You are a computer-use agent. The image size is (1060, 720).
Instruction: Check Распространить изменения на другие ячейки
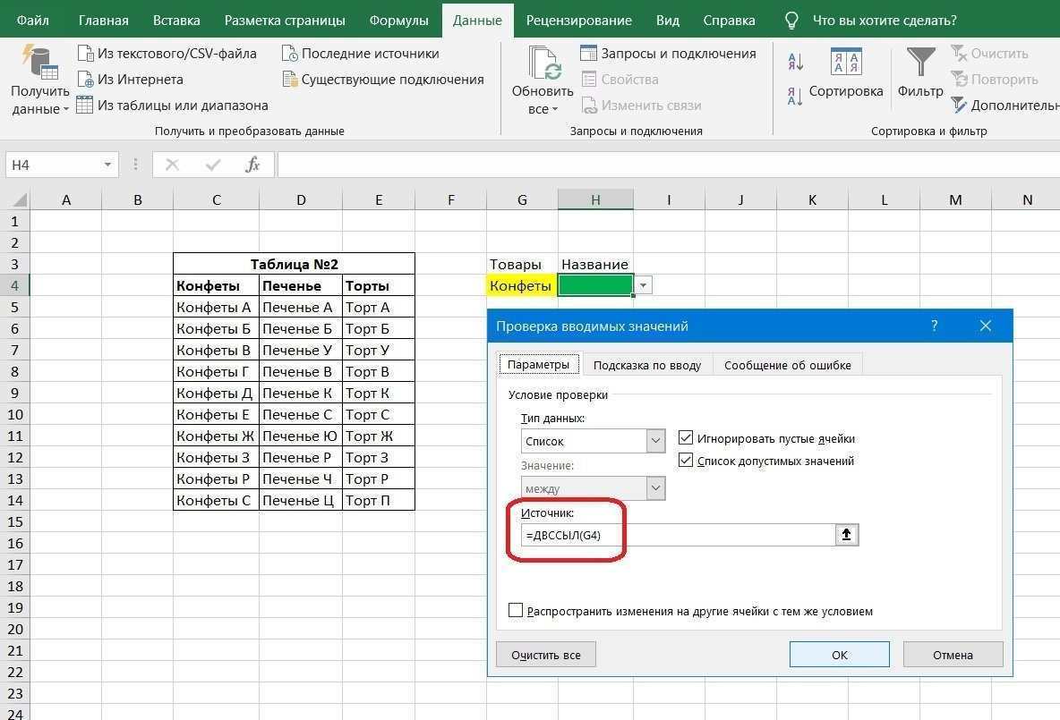pos(516,610)
